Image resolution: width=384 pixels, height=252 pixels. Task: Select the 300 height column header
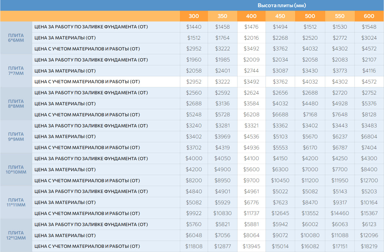[194, 16]
